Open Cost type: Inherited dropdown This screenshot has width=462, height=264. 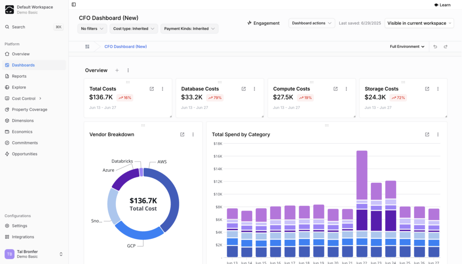[134, 28]
